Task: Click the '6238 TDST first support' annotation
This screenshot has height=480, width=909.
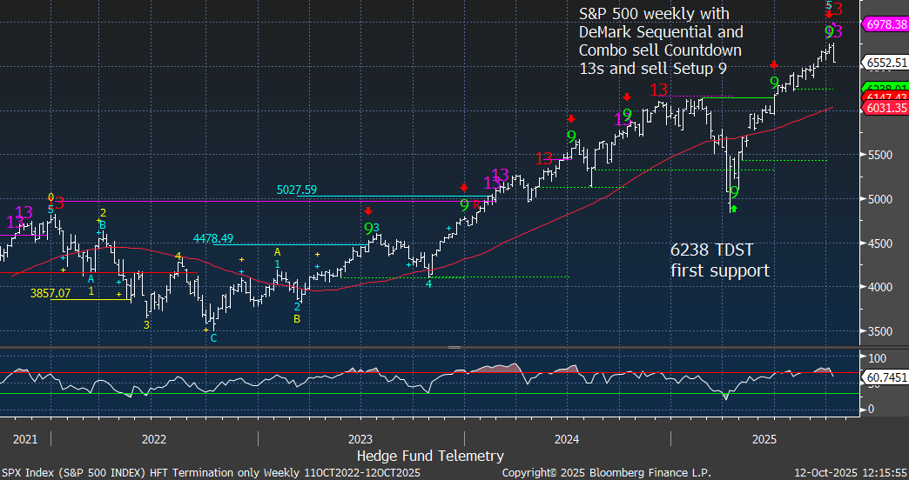Action: (719, 261)
